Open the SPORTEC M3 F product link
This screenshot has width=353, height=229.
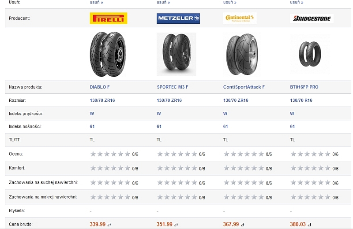pyautogui.click(x=172, y=87)
